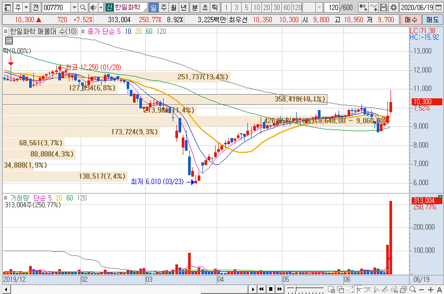This screenshot has width=444, height=294.
Task: Click the add line indicator icon
Action: click(374, 7)
